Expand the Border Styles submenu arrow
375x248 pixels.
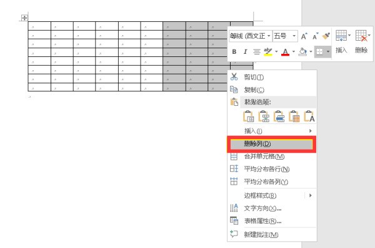click(310, 195)
